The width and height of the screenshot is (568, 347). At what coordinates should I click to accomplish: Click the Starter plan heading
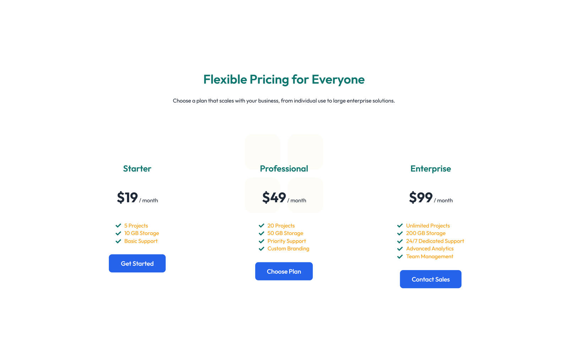coord(137,169)
